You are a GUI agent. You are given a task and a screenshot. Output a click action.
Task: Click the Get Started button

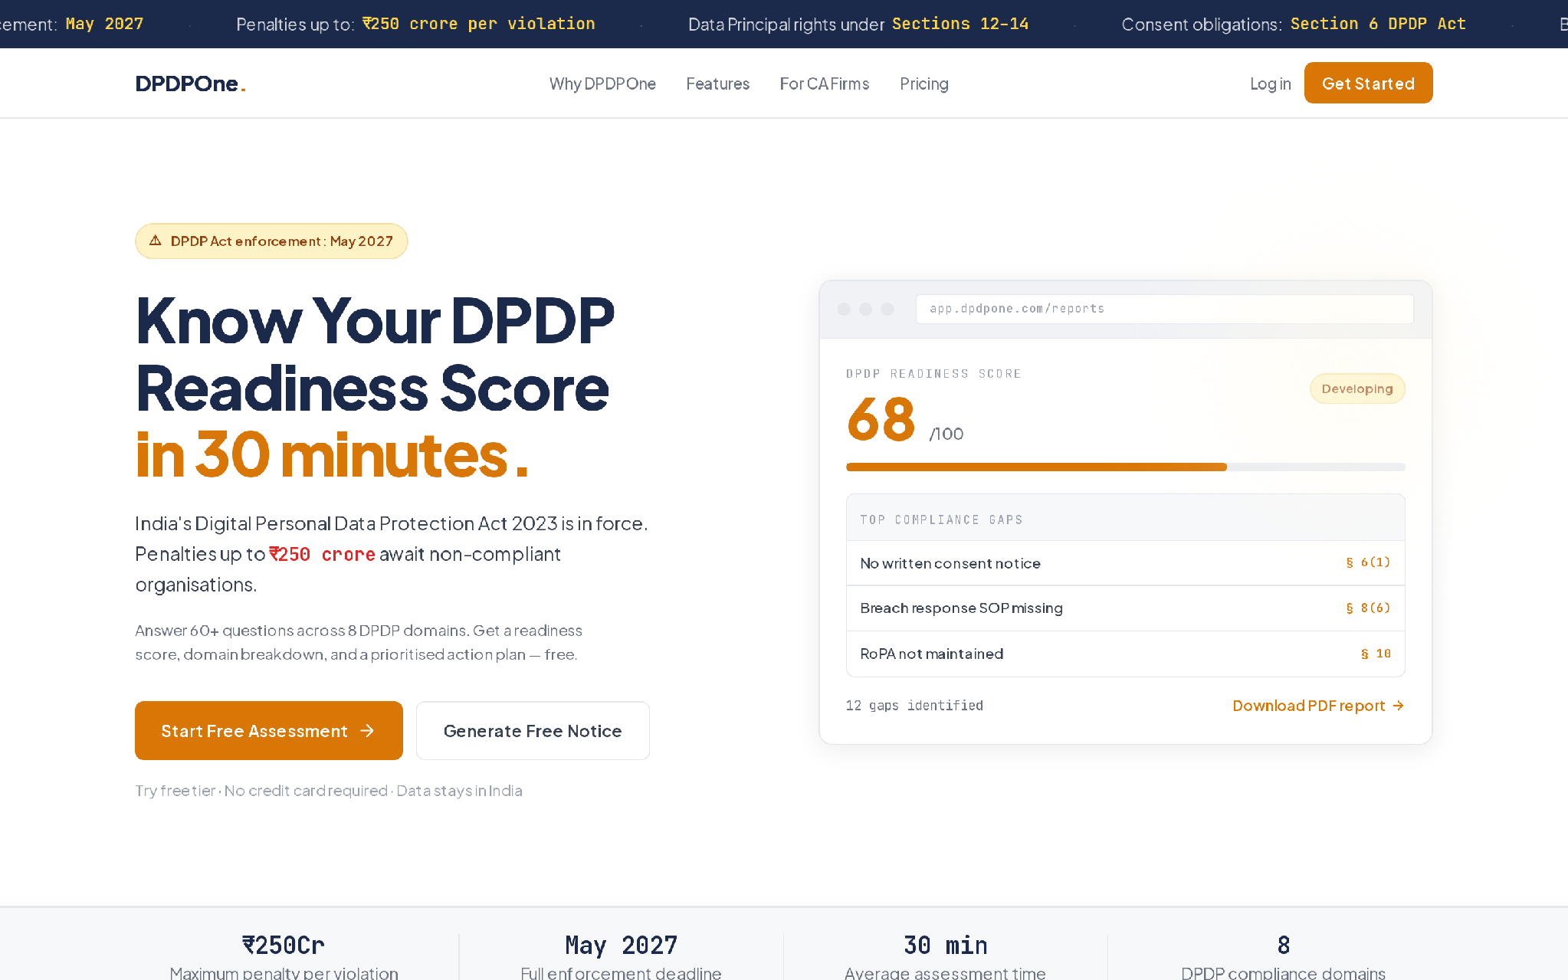coord(1368,83)
